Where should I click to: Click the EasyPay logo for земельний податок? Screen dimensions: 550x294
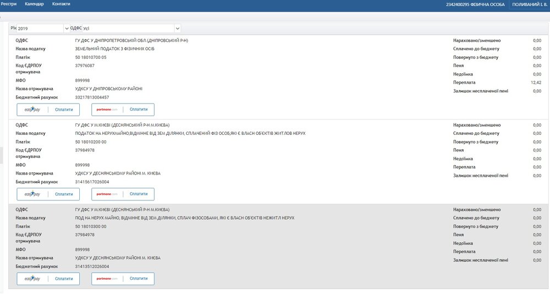[32, 110]
